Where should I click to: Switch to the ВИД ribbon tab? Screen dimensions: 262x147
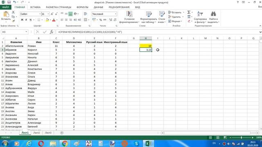coord(138,7)
